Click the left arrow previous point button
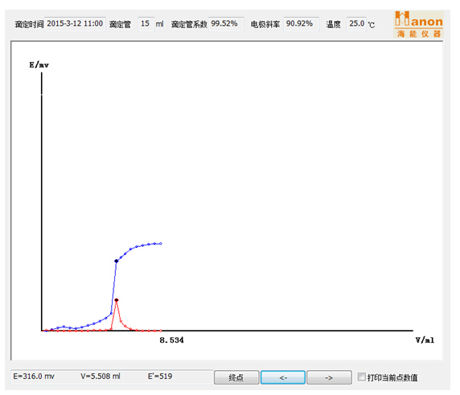 coord(283,377)
